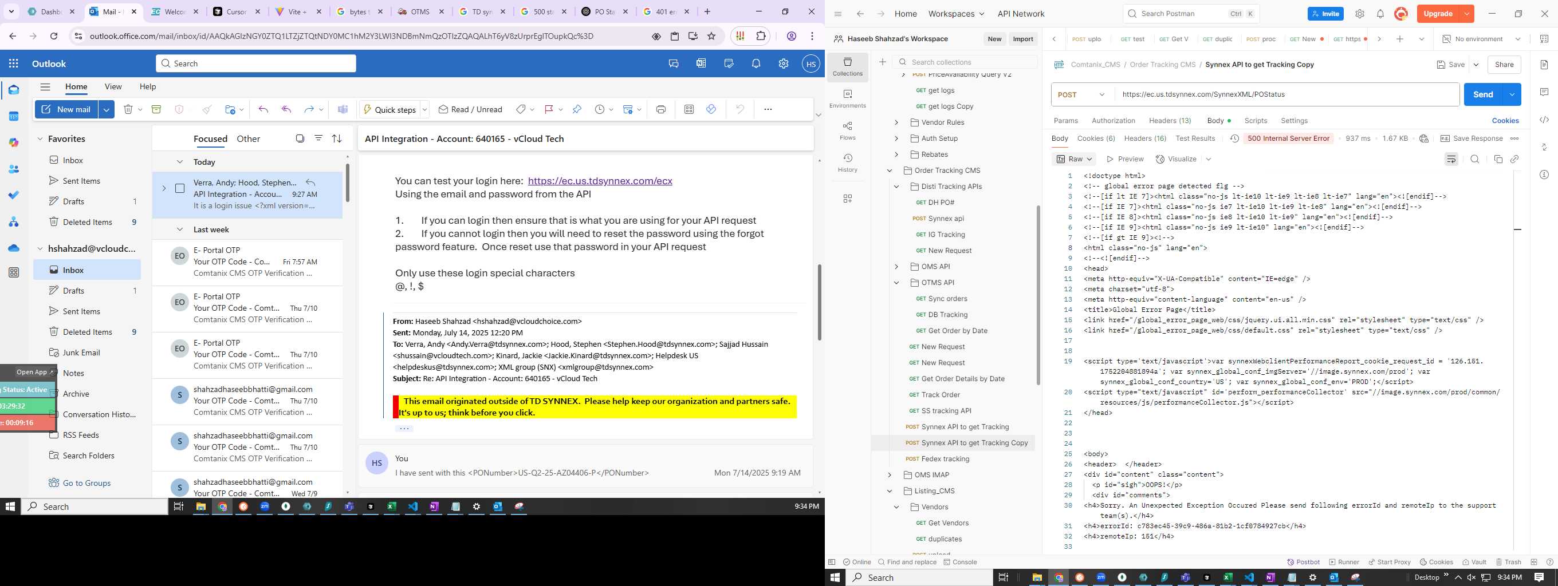
Task: Open the Outlook app launcher waffle icon
Action: tap(13, 64)
